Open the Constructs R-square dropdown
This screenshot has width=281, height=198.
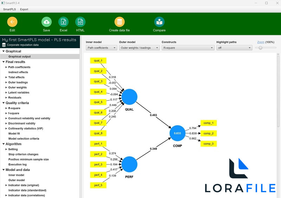coord(188,48)
